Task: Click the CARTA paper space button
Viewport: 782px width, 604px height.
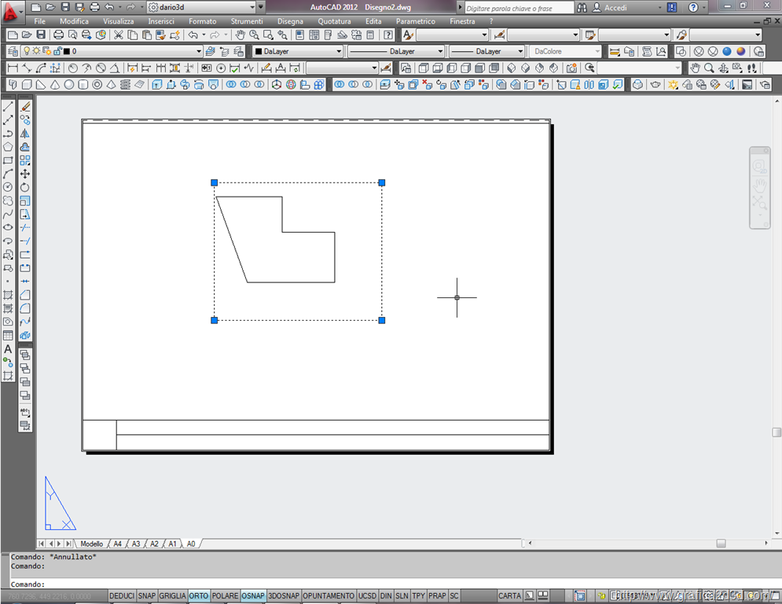Action: click(509, 596)
